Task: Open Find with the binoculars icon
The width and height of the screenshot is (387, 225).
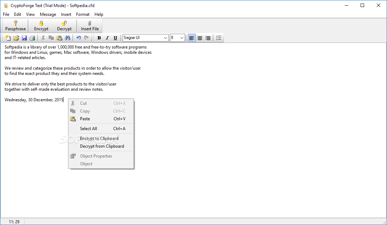Action: coord(67,38)
